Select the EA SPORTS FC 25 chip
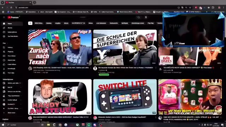The width and height of the screenshot is (226, 127). click(x=78, y=23)
